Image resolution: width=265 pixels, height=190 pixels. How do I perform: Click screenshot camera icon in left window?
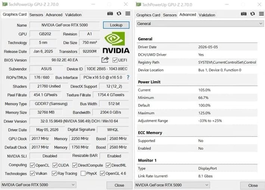coord(110,14)
